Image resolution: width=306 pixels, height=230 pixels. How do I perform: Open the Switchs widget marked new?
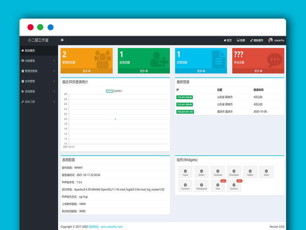[x=234, y=186]
